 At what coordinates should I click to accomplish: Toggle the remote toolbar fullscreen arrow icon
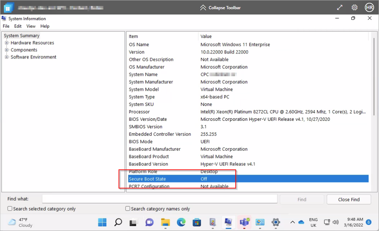coord(340,8)
